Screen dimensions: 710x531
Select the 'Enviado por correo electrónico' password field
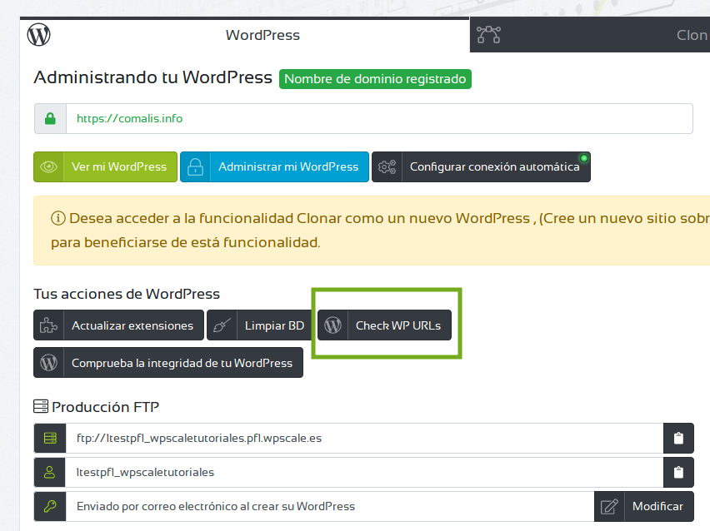coord(330,507)
